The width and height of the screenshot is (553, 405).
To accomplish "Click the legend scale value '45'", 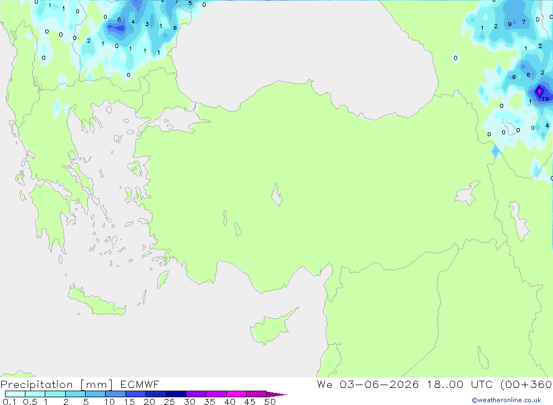I will (250, 402).
